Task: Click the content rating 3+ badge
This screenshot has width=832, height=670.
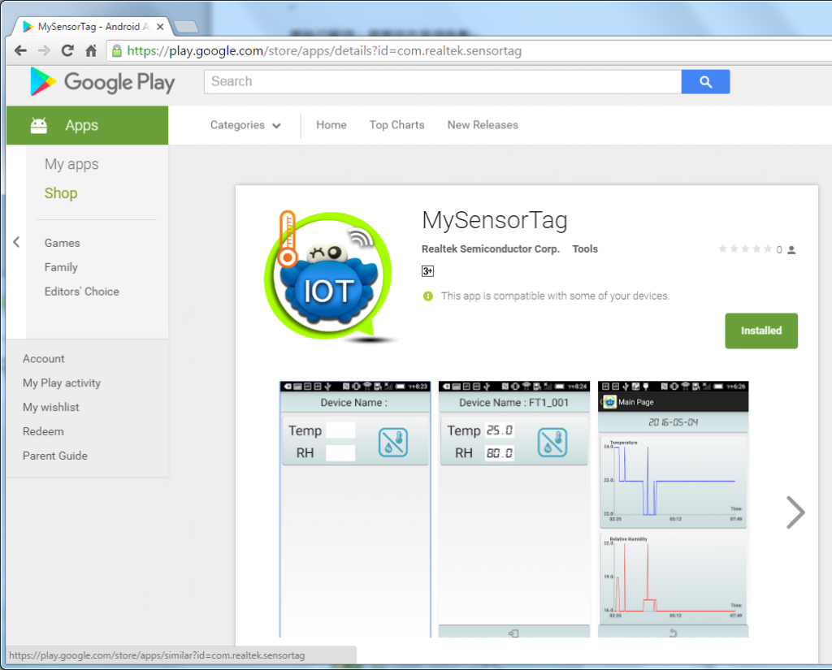Action: pos(427,270)
